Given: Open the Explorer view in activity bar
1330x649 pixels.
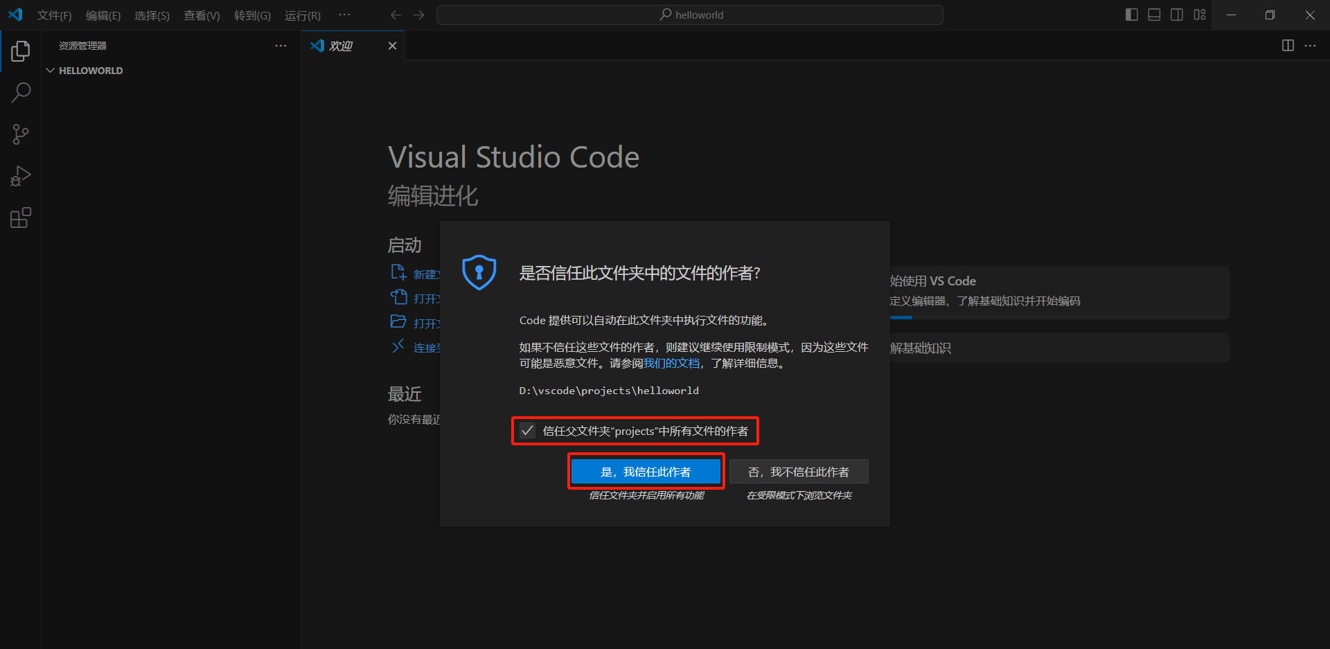Looking at the screenshot, I should pyautogui.click(x=21, y=51).
